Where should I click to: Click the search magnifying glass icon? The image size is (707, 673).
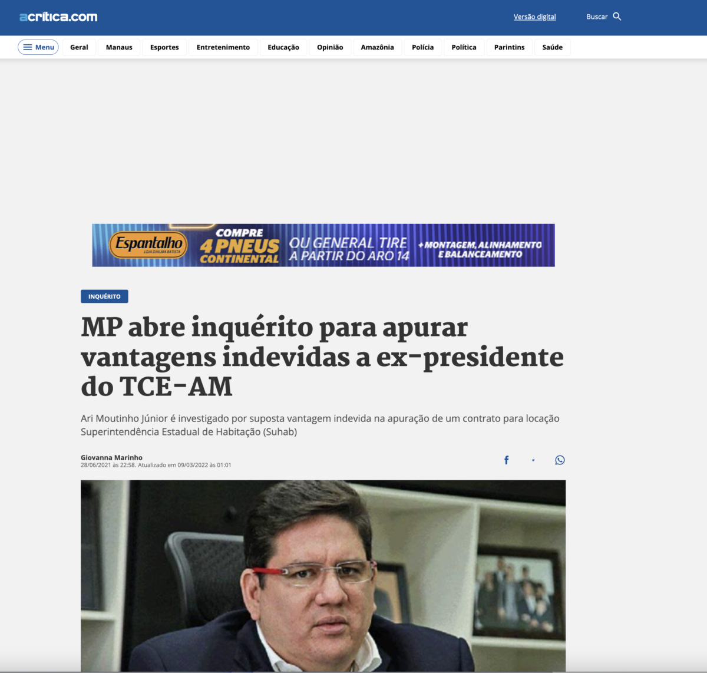click(617, 17)
